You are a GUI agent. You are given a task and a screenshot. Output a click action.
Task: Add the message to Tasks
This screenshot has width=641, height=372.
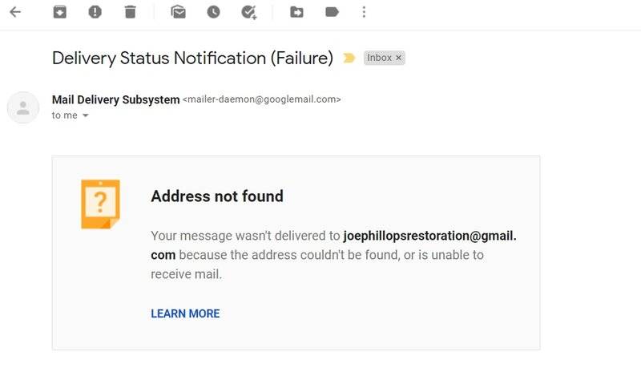click(x=248, y=12)
